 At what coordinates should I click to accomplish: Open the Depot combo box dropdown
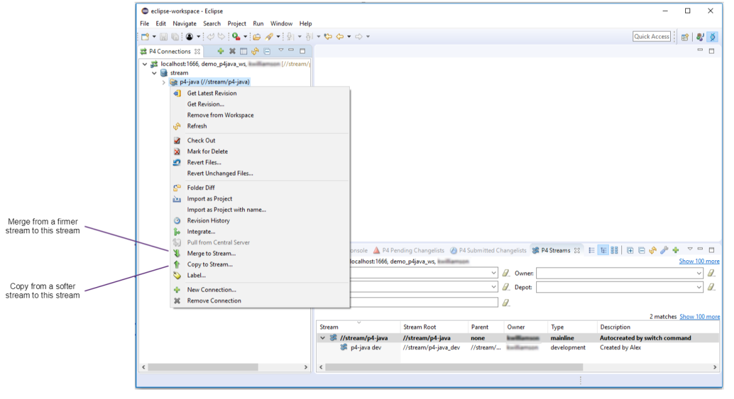pyautogui.click(x=700, y=287)
